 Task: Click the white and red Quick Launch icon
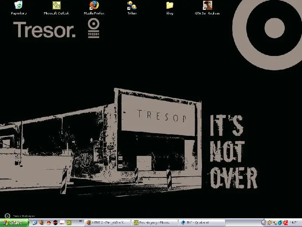pyautogui.click(x=62, y=223)
